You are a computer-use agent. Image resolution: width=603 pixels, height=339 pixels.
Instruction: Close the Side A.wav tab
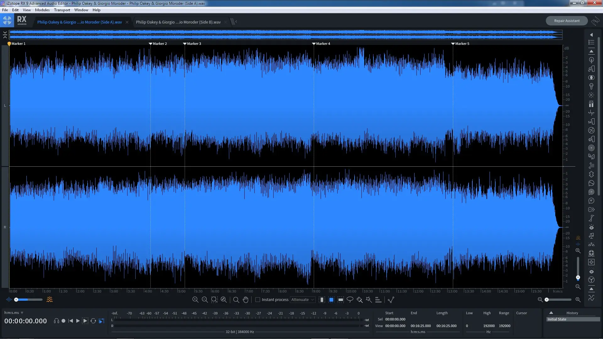pyautogui.click(x=127, y=22)
